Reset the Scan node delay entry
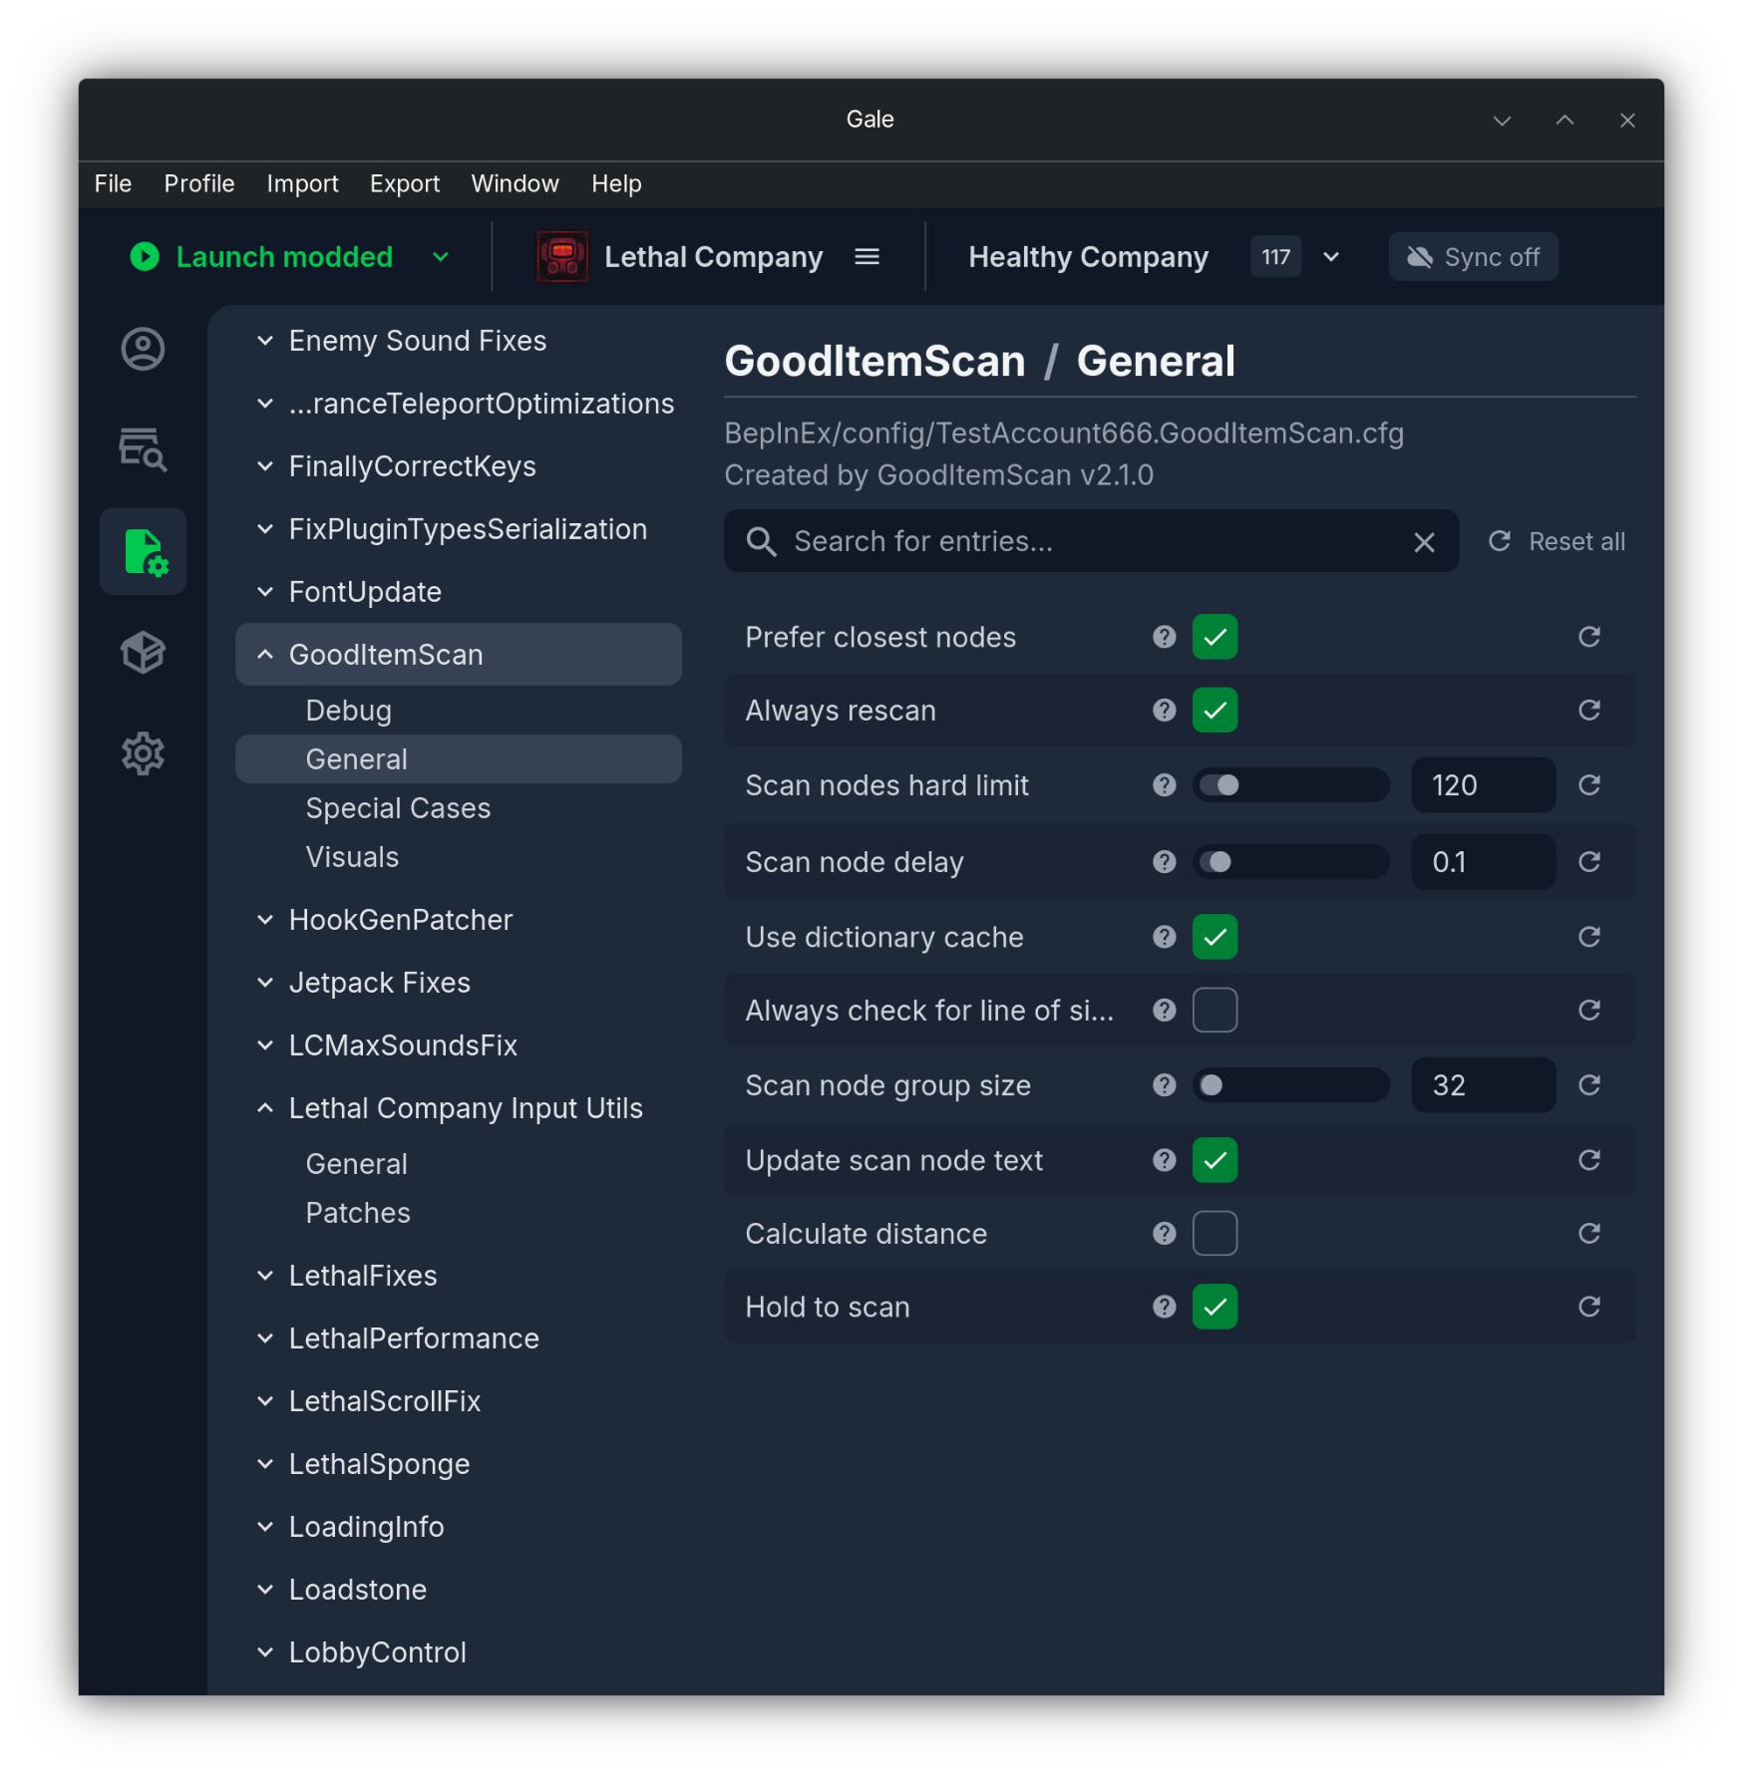1743x1774 pixels. pyautogui.click(x=1588, y=862)
